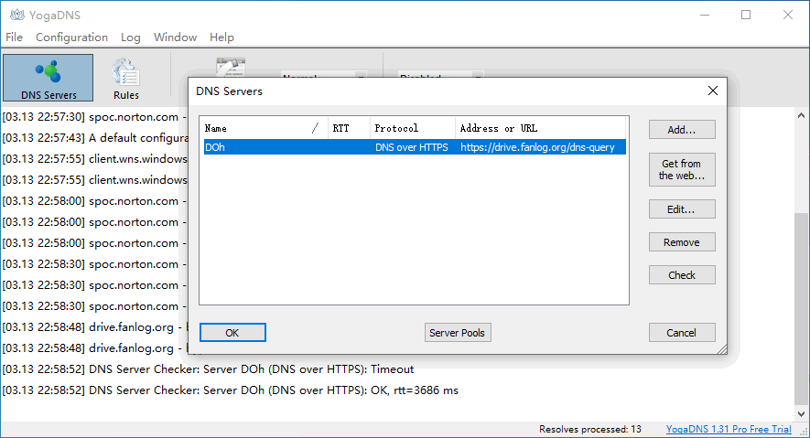This screenshot has height=438, width=810.
Task: Click the Add... button
Action: [x=682, y=130]
